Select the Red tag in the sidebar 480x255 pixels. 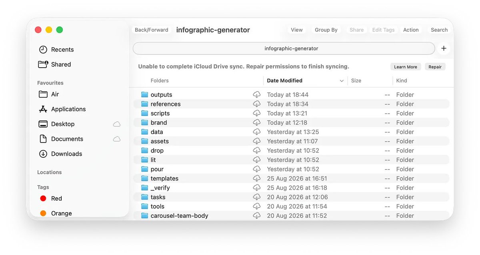pyautogui.click(x=51, y=199)
